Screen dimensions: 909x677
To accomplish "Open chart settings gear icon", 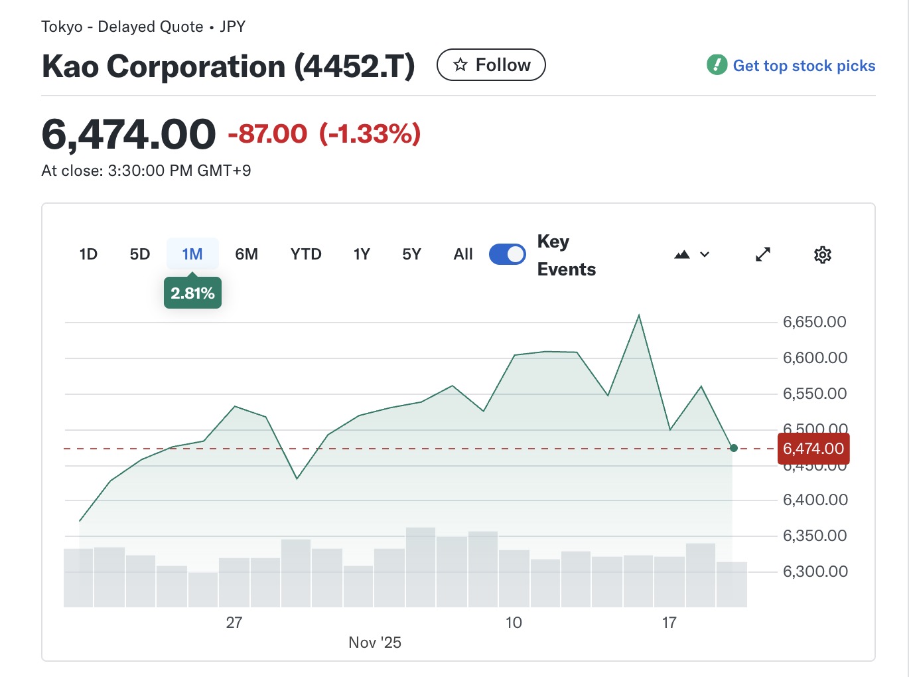I will (822, 255).
